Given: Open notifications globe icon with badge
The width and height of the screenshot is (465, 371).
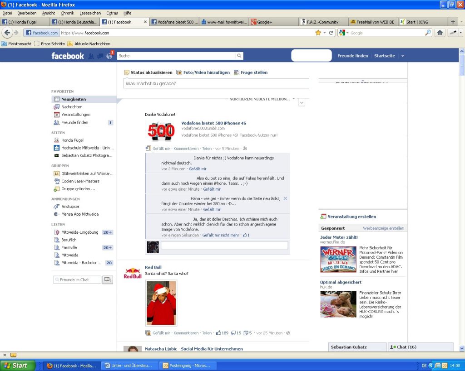Looking at the screenshot, I should 110,55.
